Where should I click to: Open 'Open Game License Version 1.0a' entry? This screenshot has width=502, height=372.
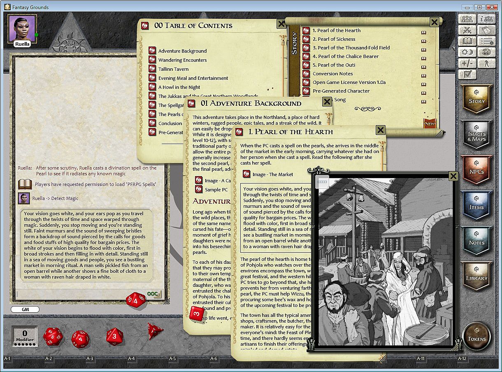(x=349, y=82)
